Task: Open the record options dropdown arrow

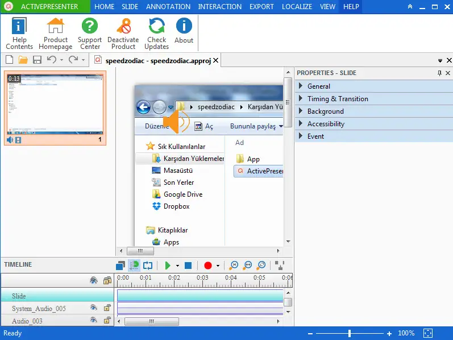Action: point(218,266)
